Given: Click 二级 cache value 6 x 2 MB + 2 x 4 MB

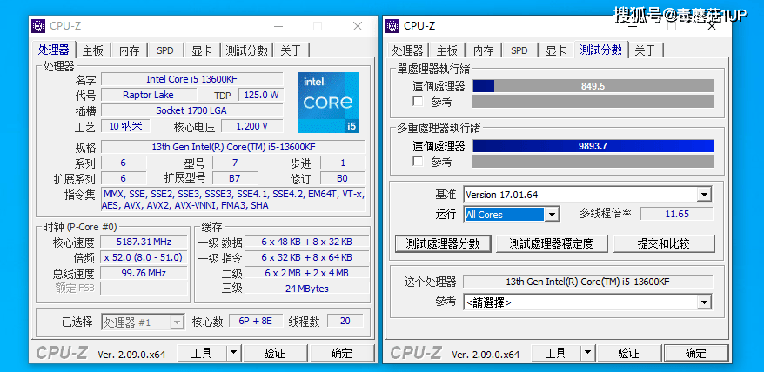Looking at the screenshot, I should (307, 273).
